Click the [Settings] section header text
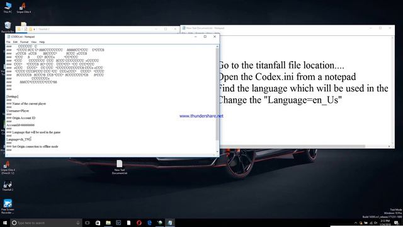This screenshot has width=403, height=227. [x=13, y=96]
